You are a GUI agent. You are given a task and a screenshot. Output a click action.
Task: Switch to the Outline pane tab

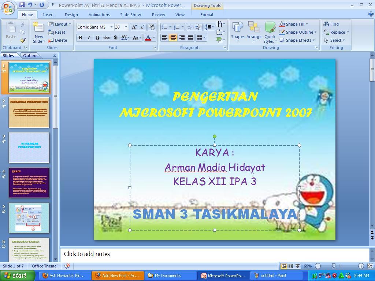coord(30,56)
